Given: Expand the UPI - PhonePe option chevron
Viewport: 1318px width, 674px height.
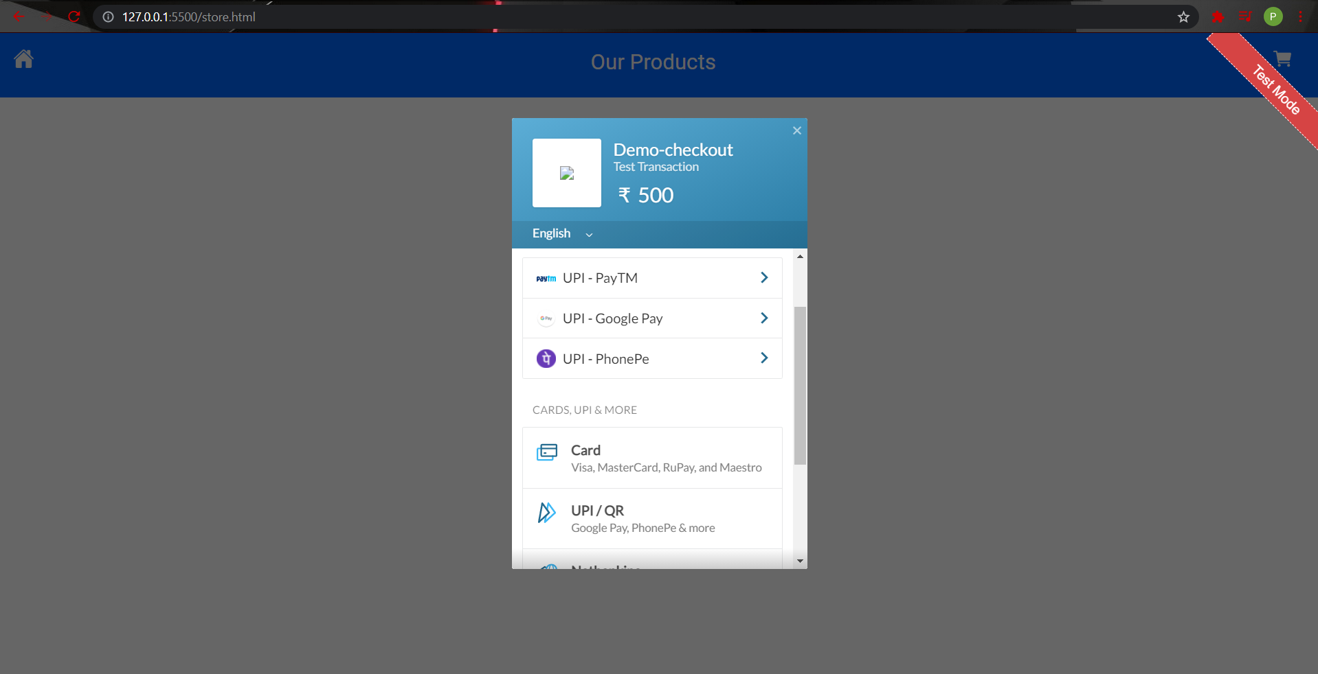Looking at the screenshot, I should [763, 358].
